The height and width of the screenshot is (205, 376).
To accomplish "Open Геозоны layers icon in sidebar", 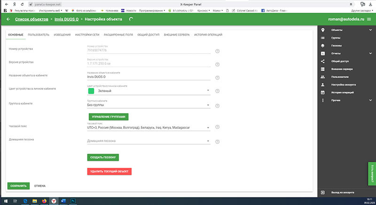I will pyautogui.click(x=323, y=46).
